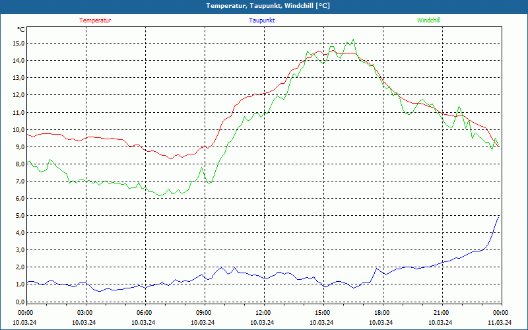Click the 9,0 y-axis value
This screenshot has width=528, height=330.
(20, 147)
